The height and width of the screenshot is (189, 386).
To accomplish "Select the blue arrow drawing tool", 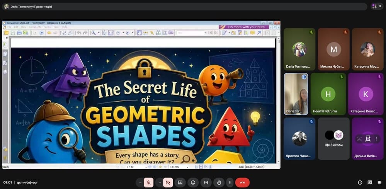I will (x=259, y=33).
